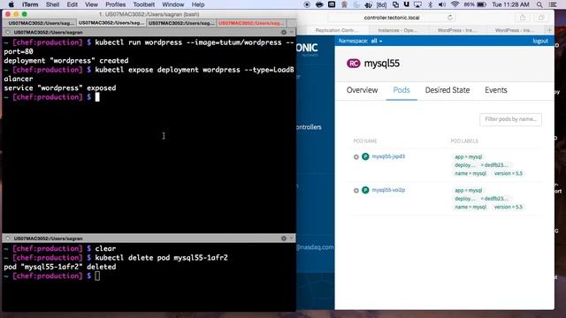
Task: Click the RC badge next to mysql55
Action: tap(354, 64)
